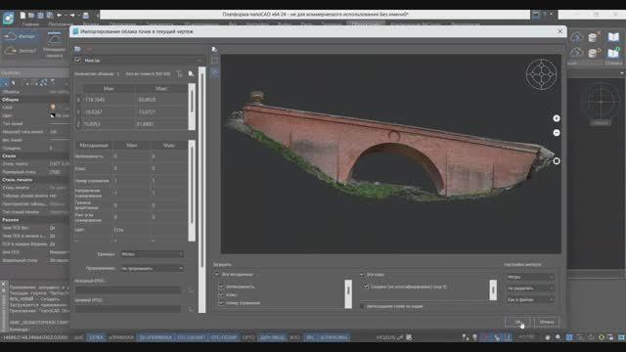The image size is (626, 352).
Task: Toggle the 'Интенсивность' metadata checkbox
Action: (x=221, y=286)
